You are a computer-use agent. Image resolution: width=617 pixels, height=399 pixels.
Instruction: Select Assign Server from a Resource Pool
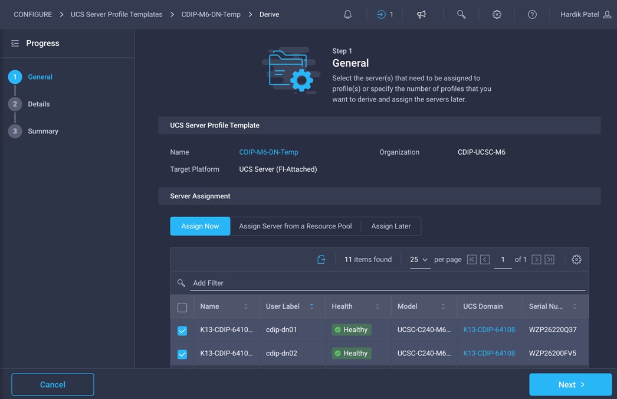[296, 226]
